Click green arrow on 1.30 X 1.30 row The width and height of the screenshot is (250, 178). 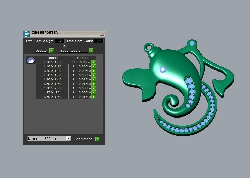point(94,75)
